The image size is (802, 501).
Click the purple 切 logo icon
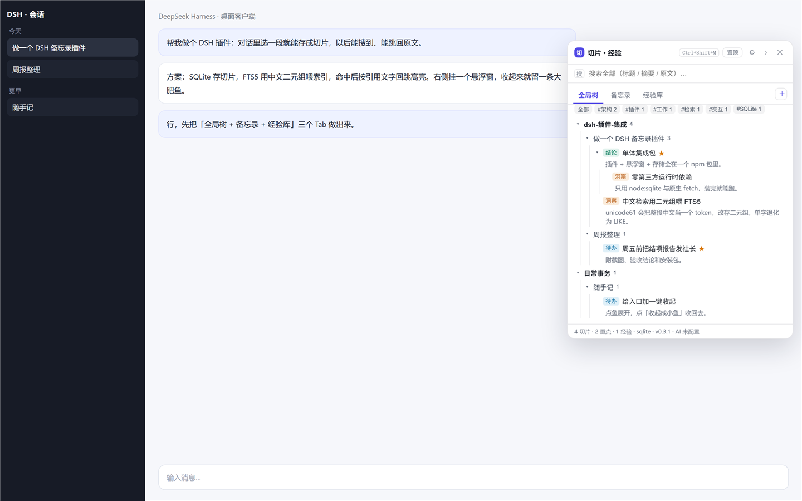tap(579, 53)
